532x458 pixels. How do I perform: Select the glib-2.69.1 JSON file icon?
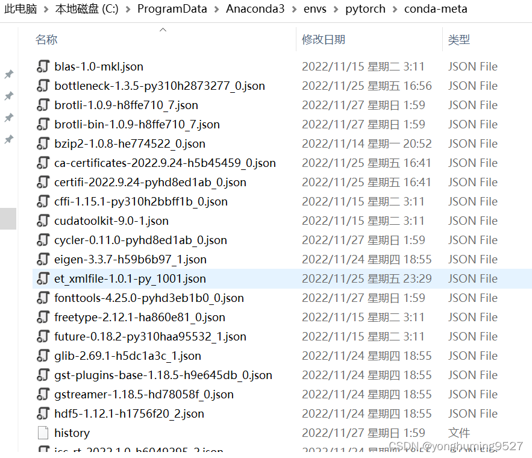click(43, 356)
